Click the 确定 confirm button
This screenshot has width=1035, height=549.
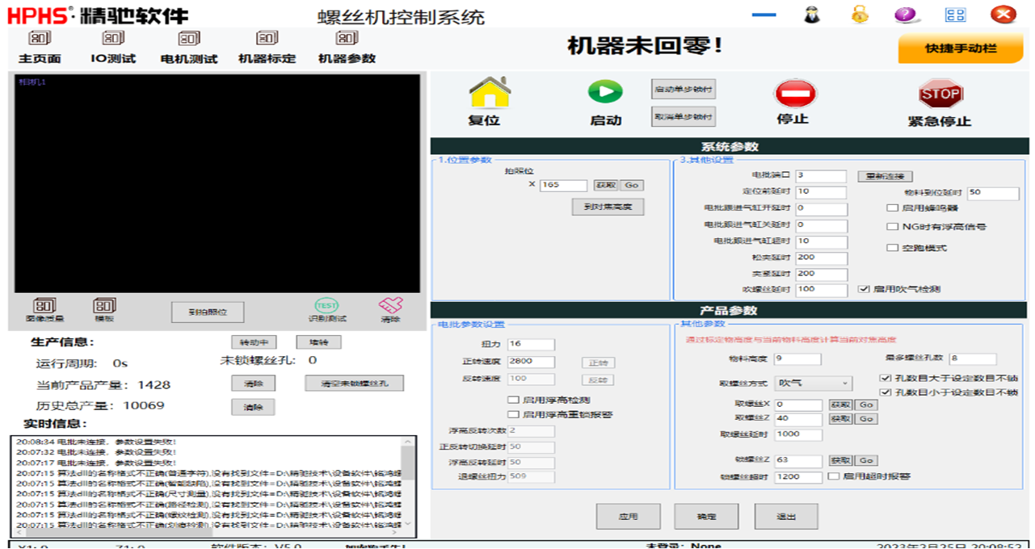click(706, 517)
